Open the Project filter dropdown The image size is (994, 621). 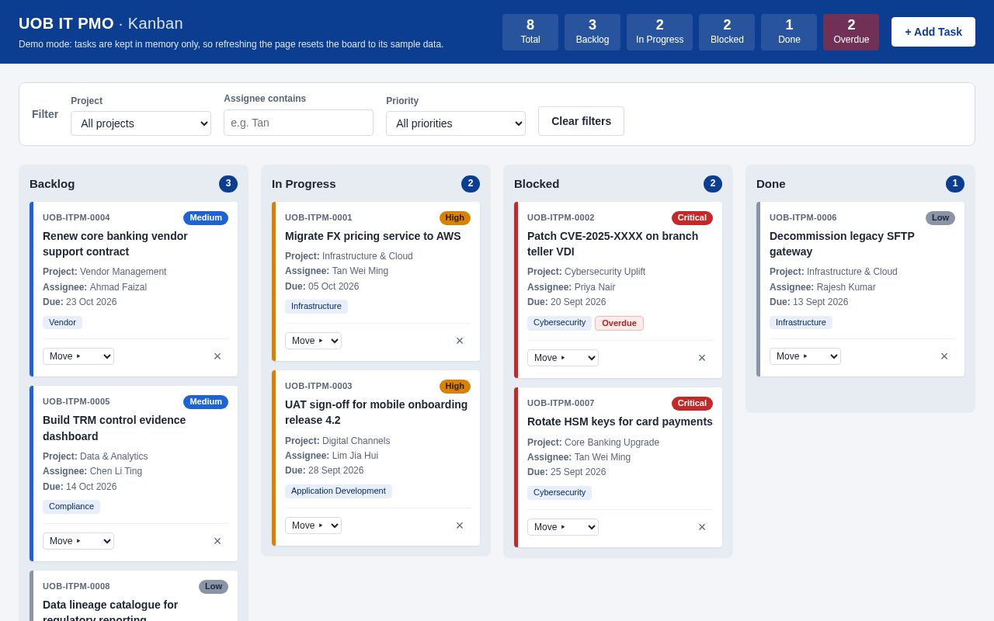[x=141, y=123]
